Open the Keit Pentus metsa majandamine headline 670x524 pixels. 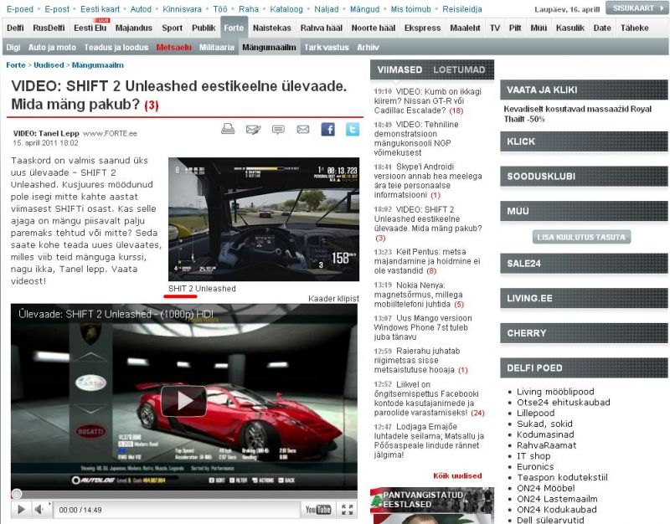pyautogui.click(x=427, y=261)
